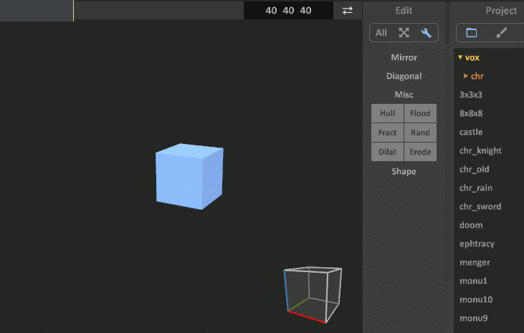The height and width of the screenshot is (333, 524).
Task: Open the monu9 model
Action: (473, 319)
